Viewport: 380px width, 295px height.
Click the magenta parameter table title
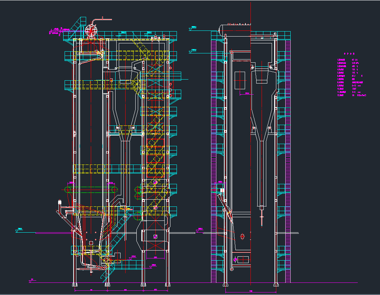coord(349,54)
